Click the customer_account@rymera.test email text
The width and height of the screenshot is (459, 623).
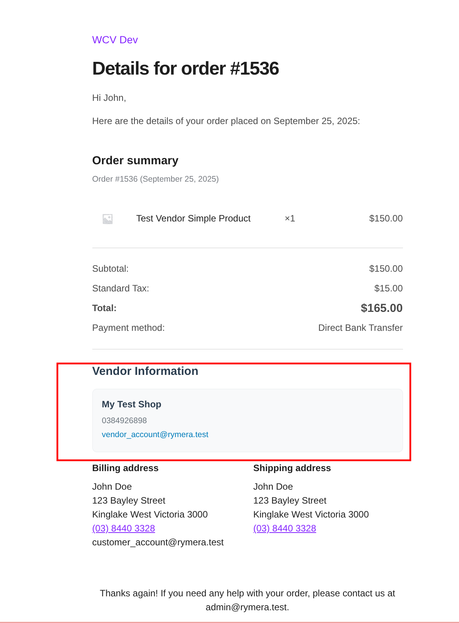[158, 542]
